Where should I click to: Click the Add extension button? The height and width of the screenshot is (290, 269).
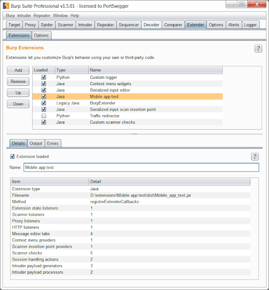[18, 70]
